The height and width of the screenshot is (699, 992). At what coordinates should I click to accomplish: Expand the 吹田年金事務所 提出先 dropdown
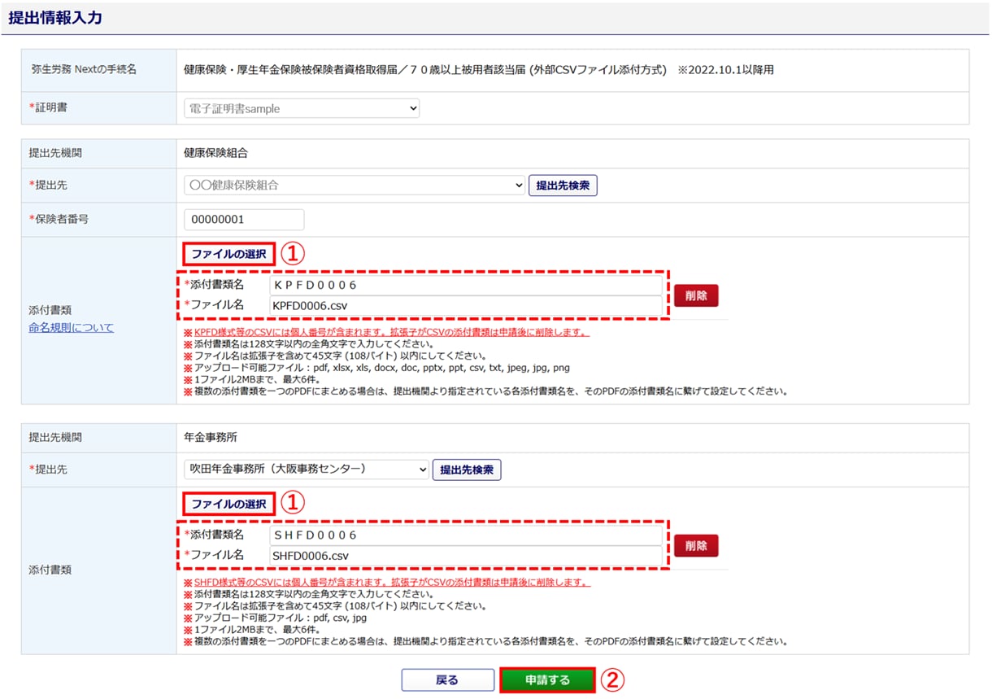coord(306,470)
